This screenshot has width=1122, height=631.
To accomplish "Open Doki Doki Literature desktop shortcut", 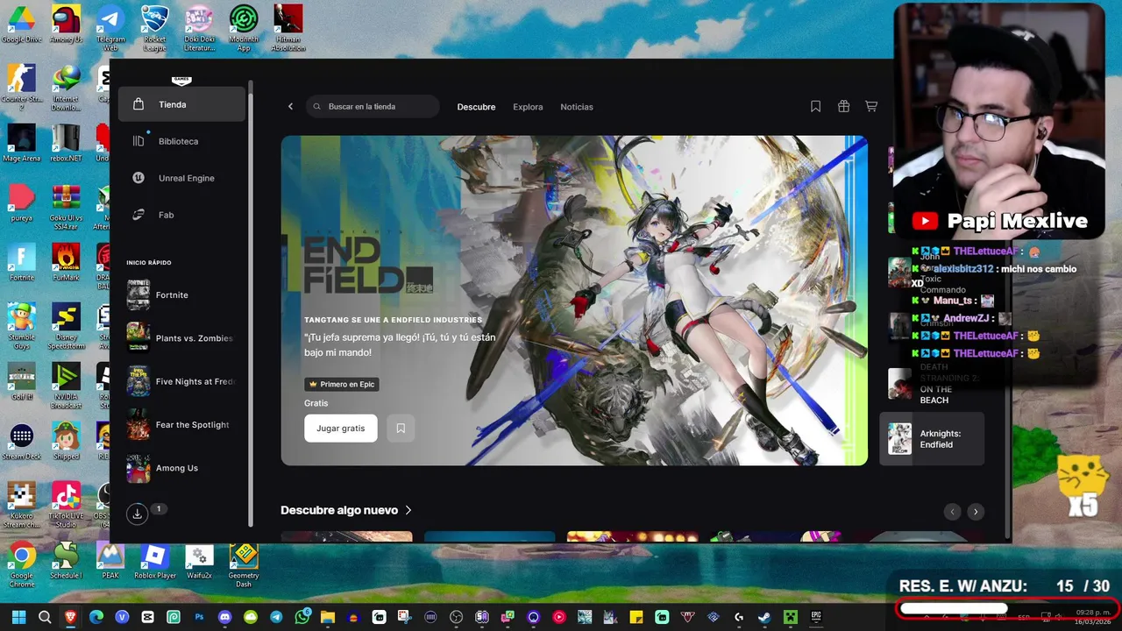I will point(199,28).
